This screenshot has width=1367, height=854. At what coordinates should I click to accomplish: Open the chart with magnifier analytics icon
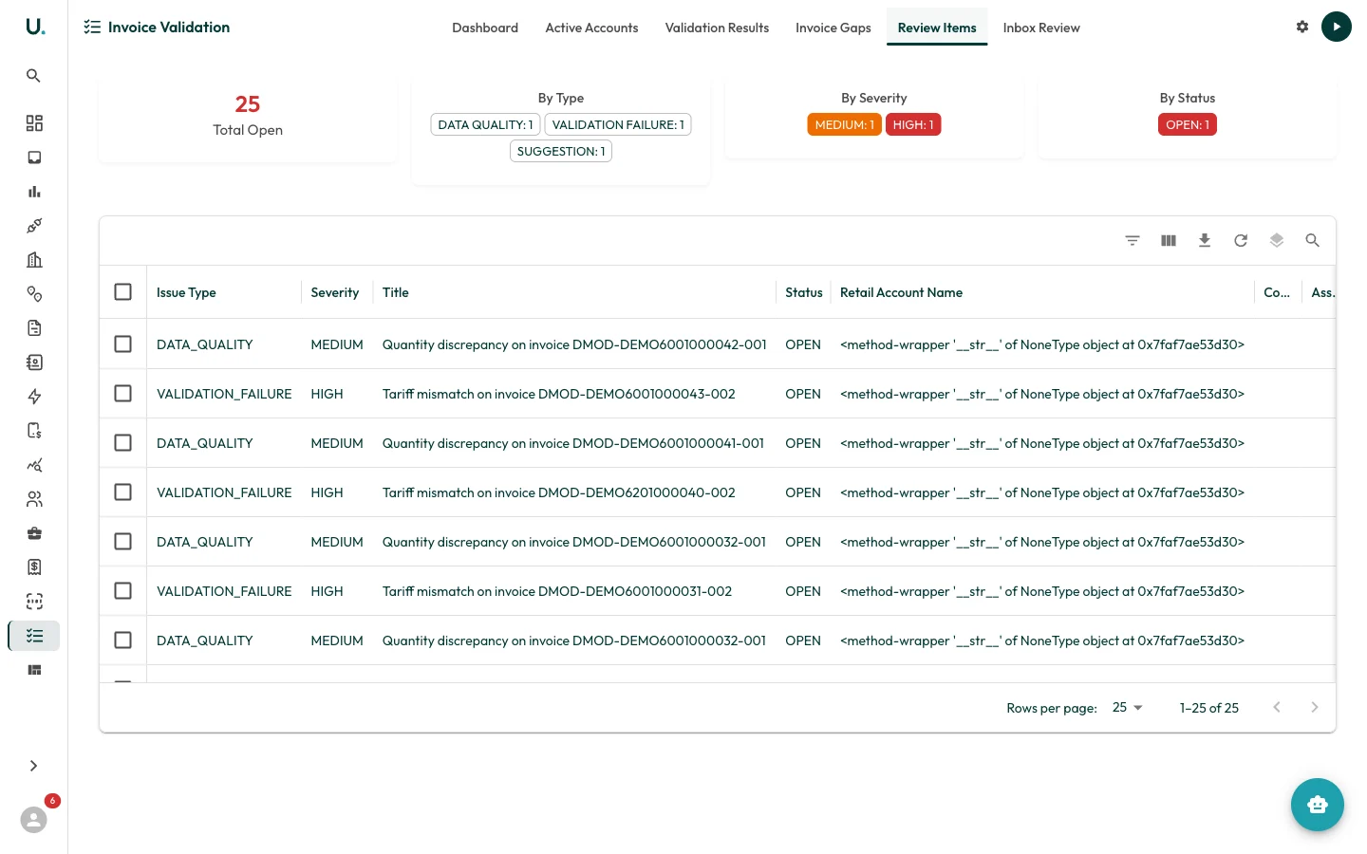point(34,465)
